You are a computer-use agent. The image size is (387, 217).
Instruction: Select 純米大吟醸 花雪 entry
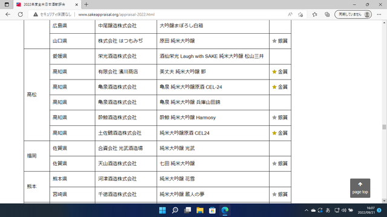177,179
